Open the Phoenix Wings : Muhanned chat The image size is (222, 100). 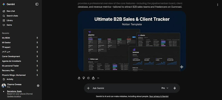point(14,75)
